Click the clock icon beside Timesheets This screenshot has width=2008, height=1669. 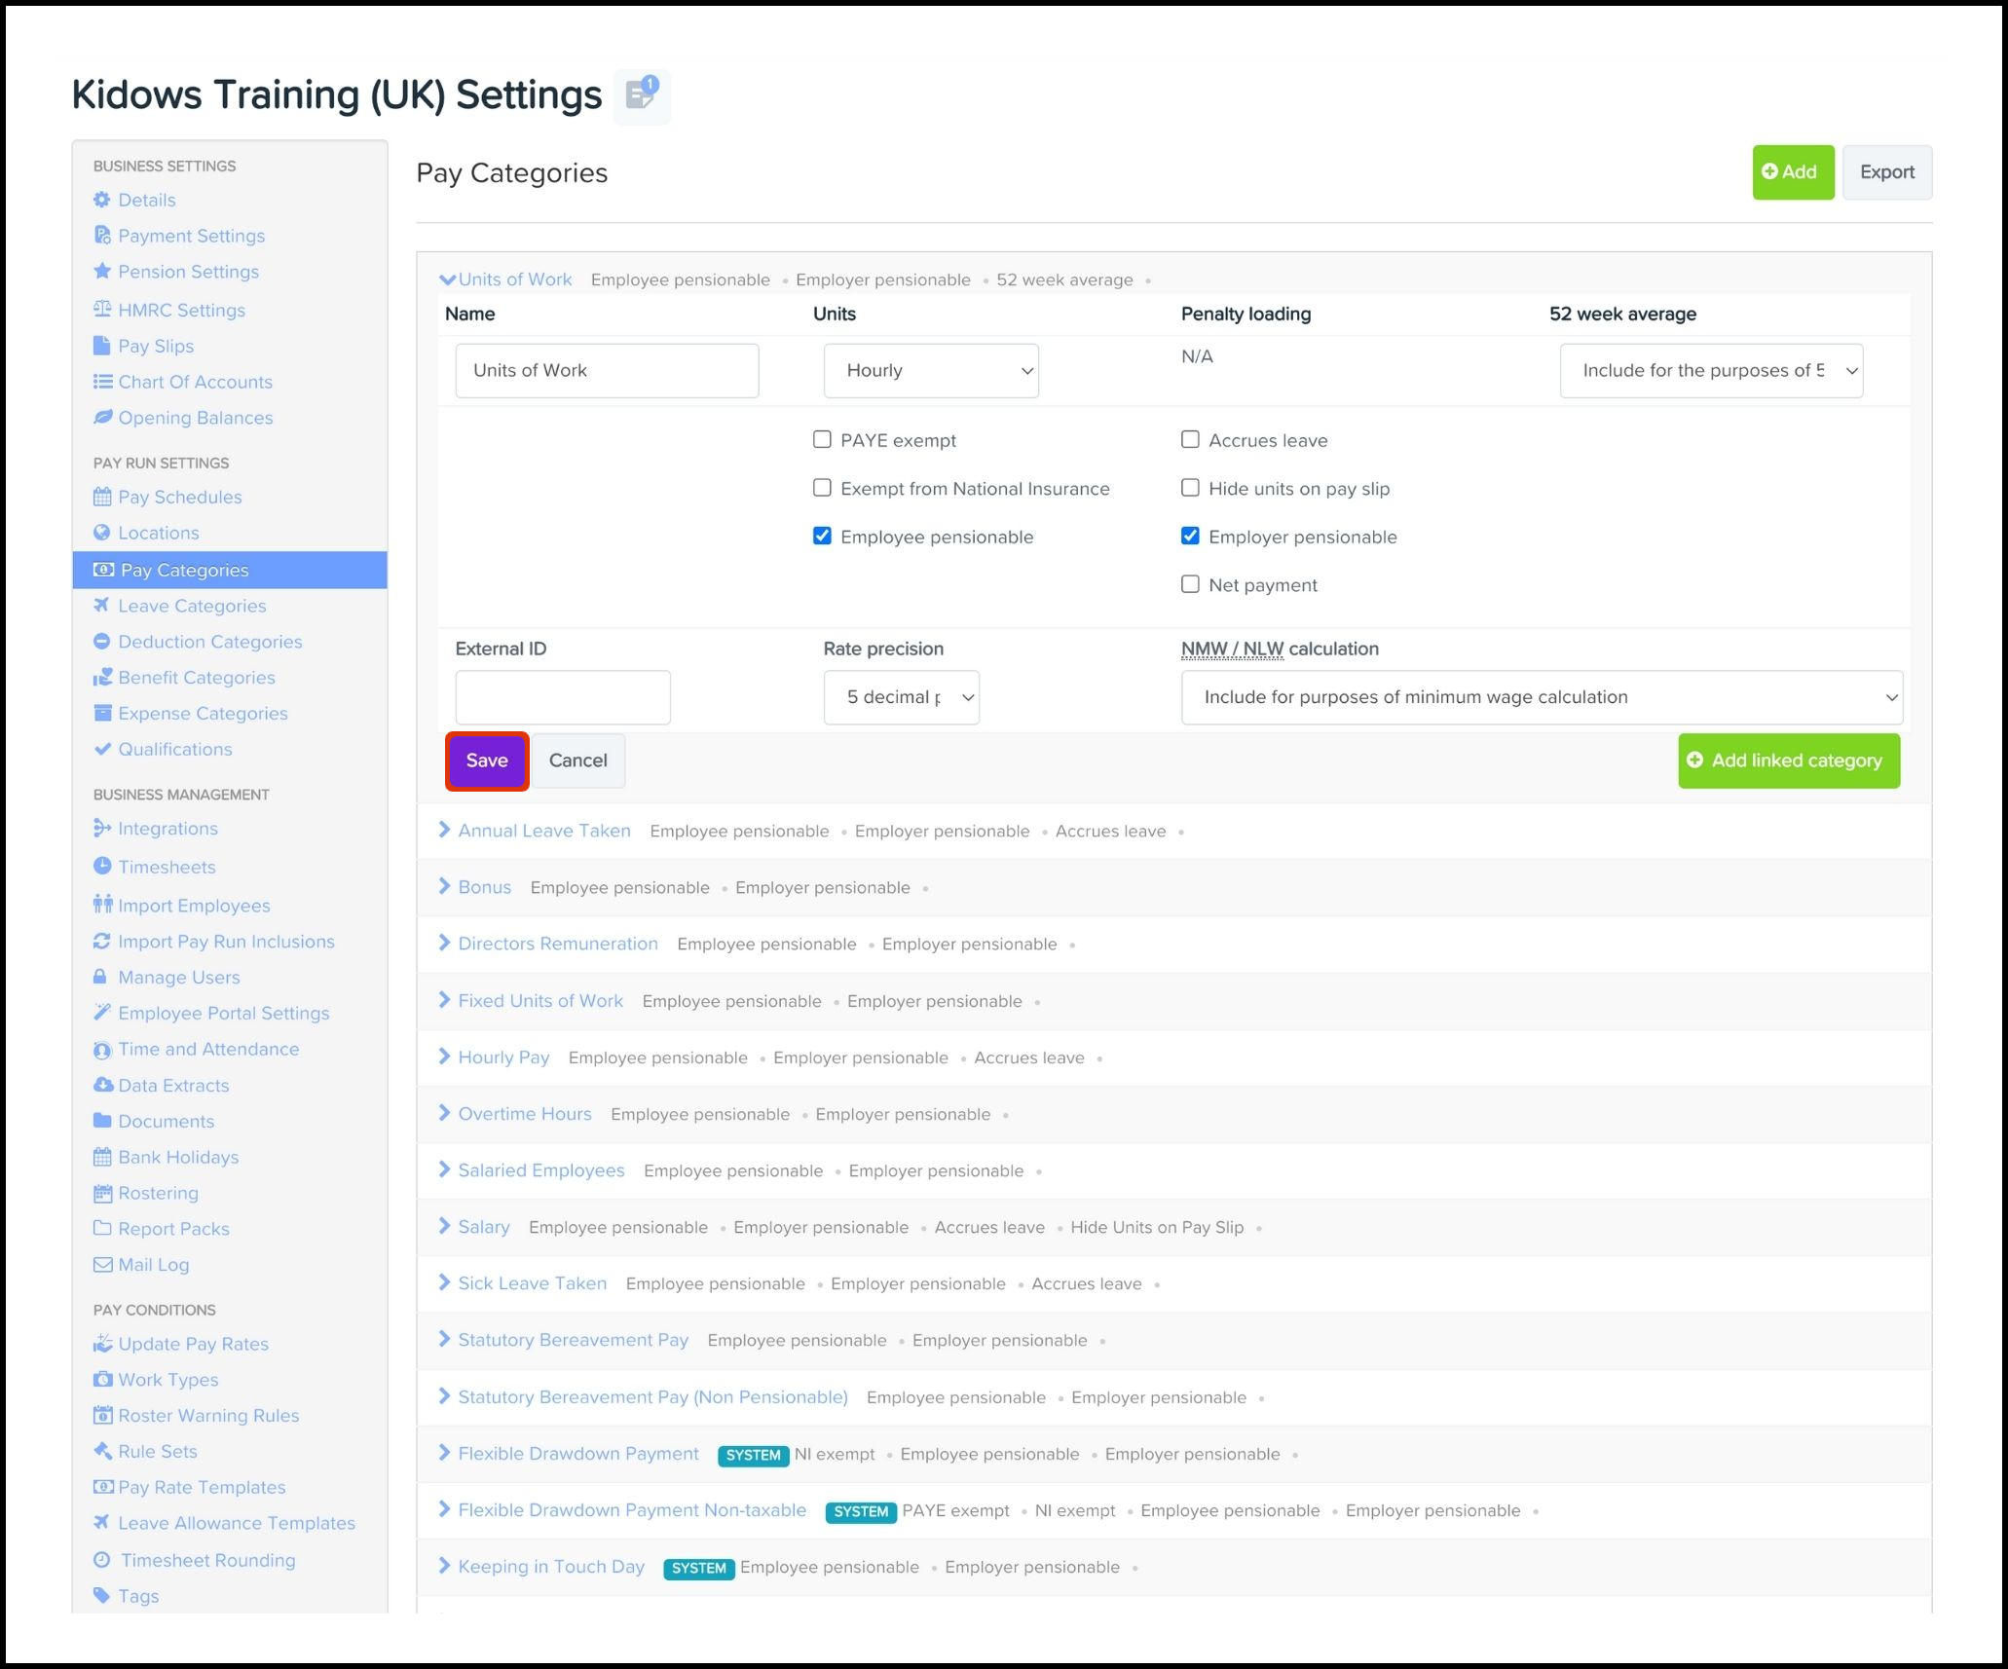pos(102,866)
